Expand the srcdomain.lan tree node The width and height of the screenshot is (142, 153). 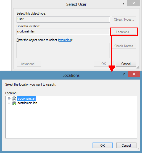(x=9, y=99)
